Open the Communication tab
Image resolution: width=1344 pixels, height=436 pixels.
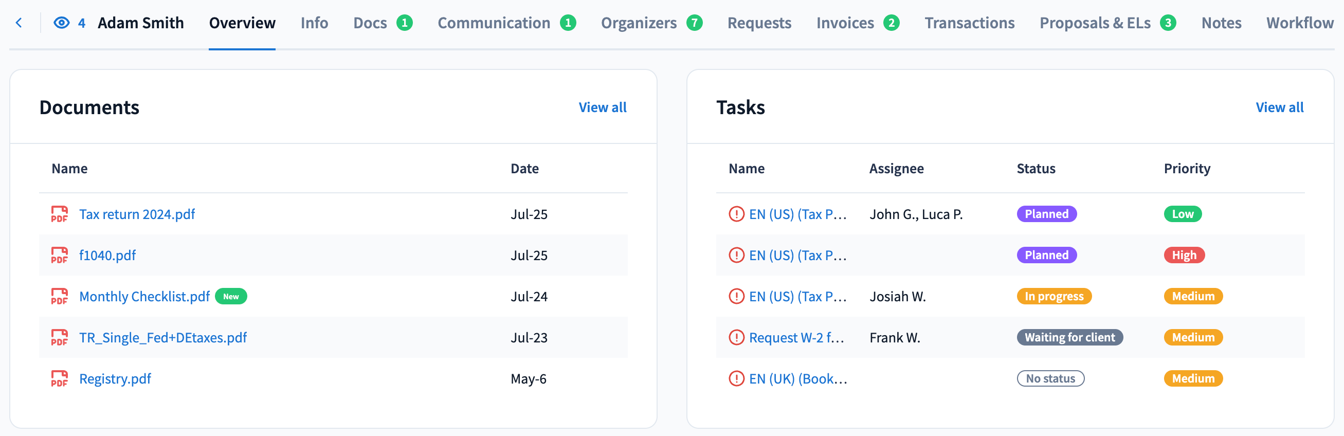pos(494,23)
